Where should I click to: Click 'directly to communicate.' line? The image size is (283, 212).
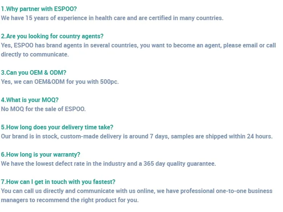pos(35,54)
